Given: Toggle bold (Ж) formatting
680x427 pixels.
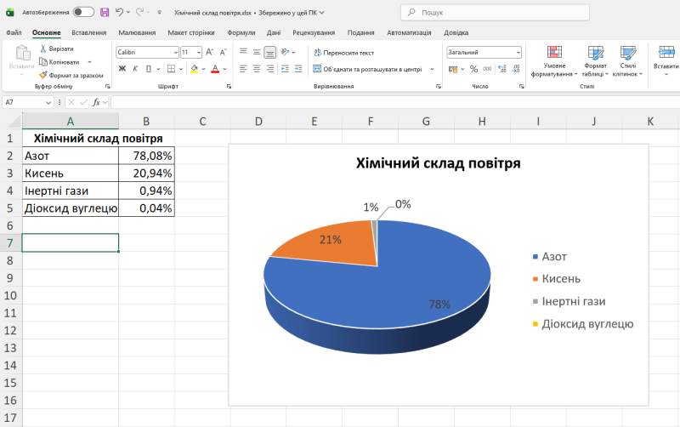Looking at the screenshot, I should coord(122,69).
